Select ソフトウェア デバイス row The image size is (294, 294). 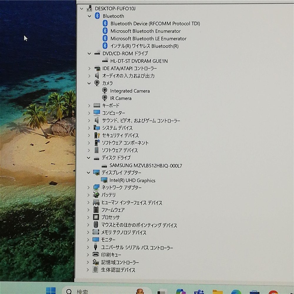pyautogui.click(x=120, y=150)
